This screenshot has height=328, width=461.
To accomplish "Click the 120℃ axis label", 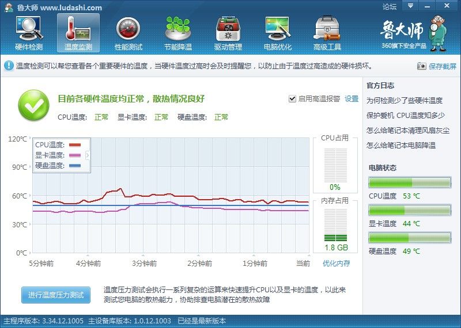I will (x=18, y=139).
